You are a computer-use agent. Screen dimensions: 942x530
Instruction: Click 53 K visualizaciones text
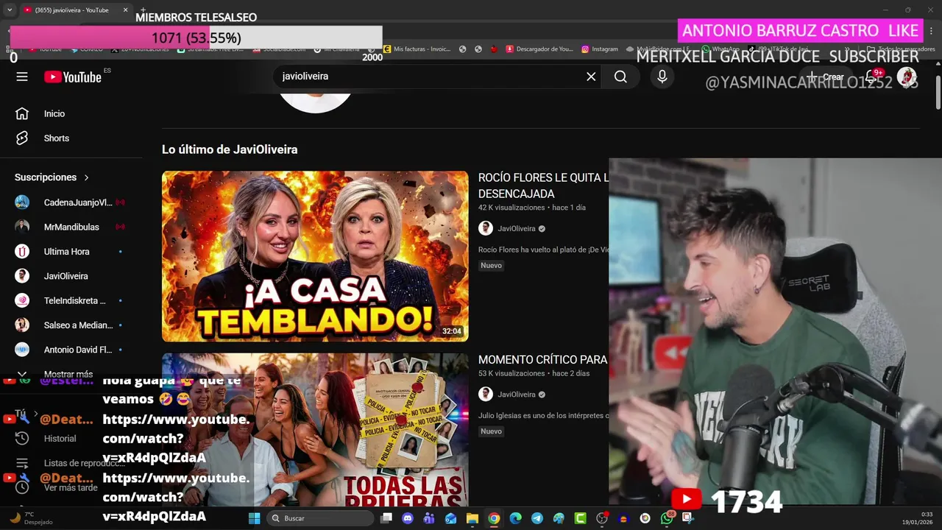click(511, 373)
